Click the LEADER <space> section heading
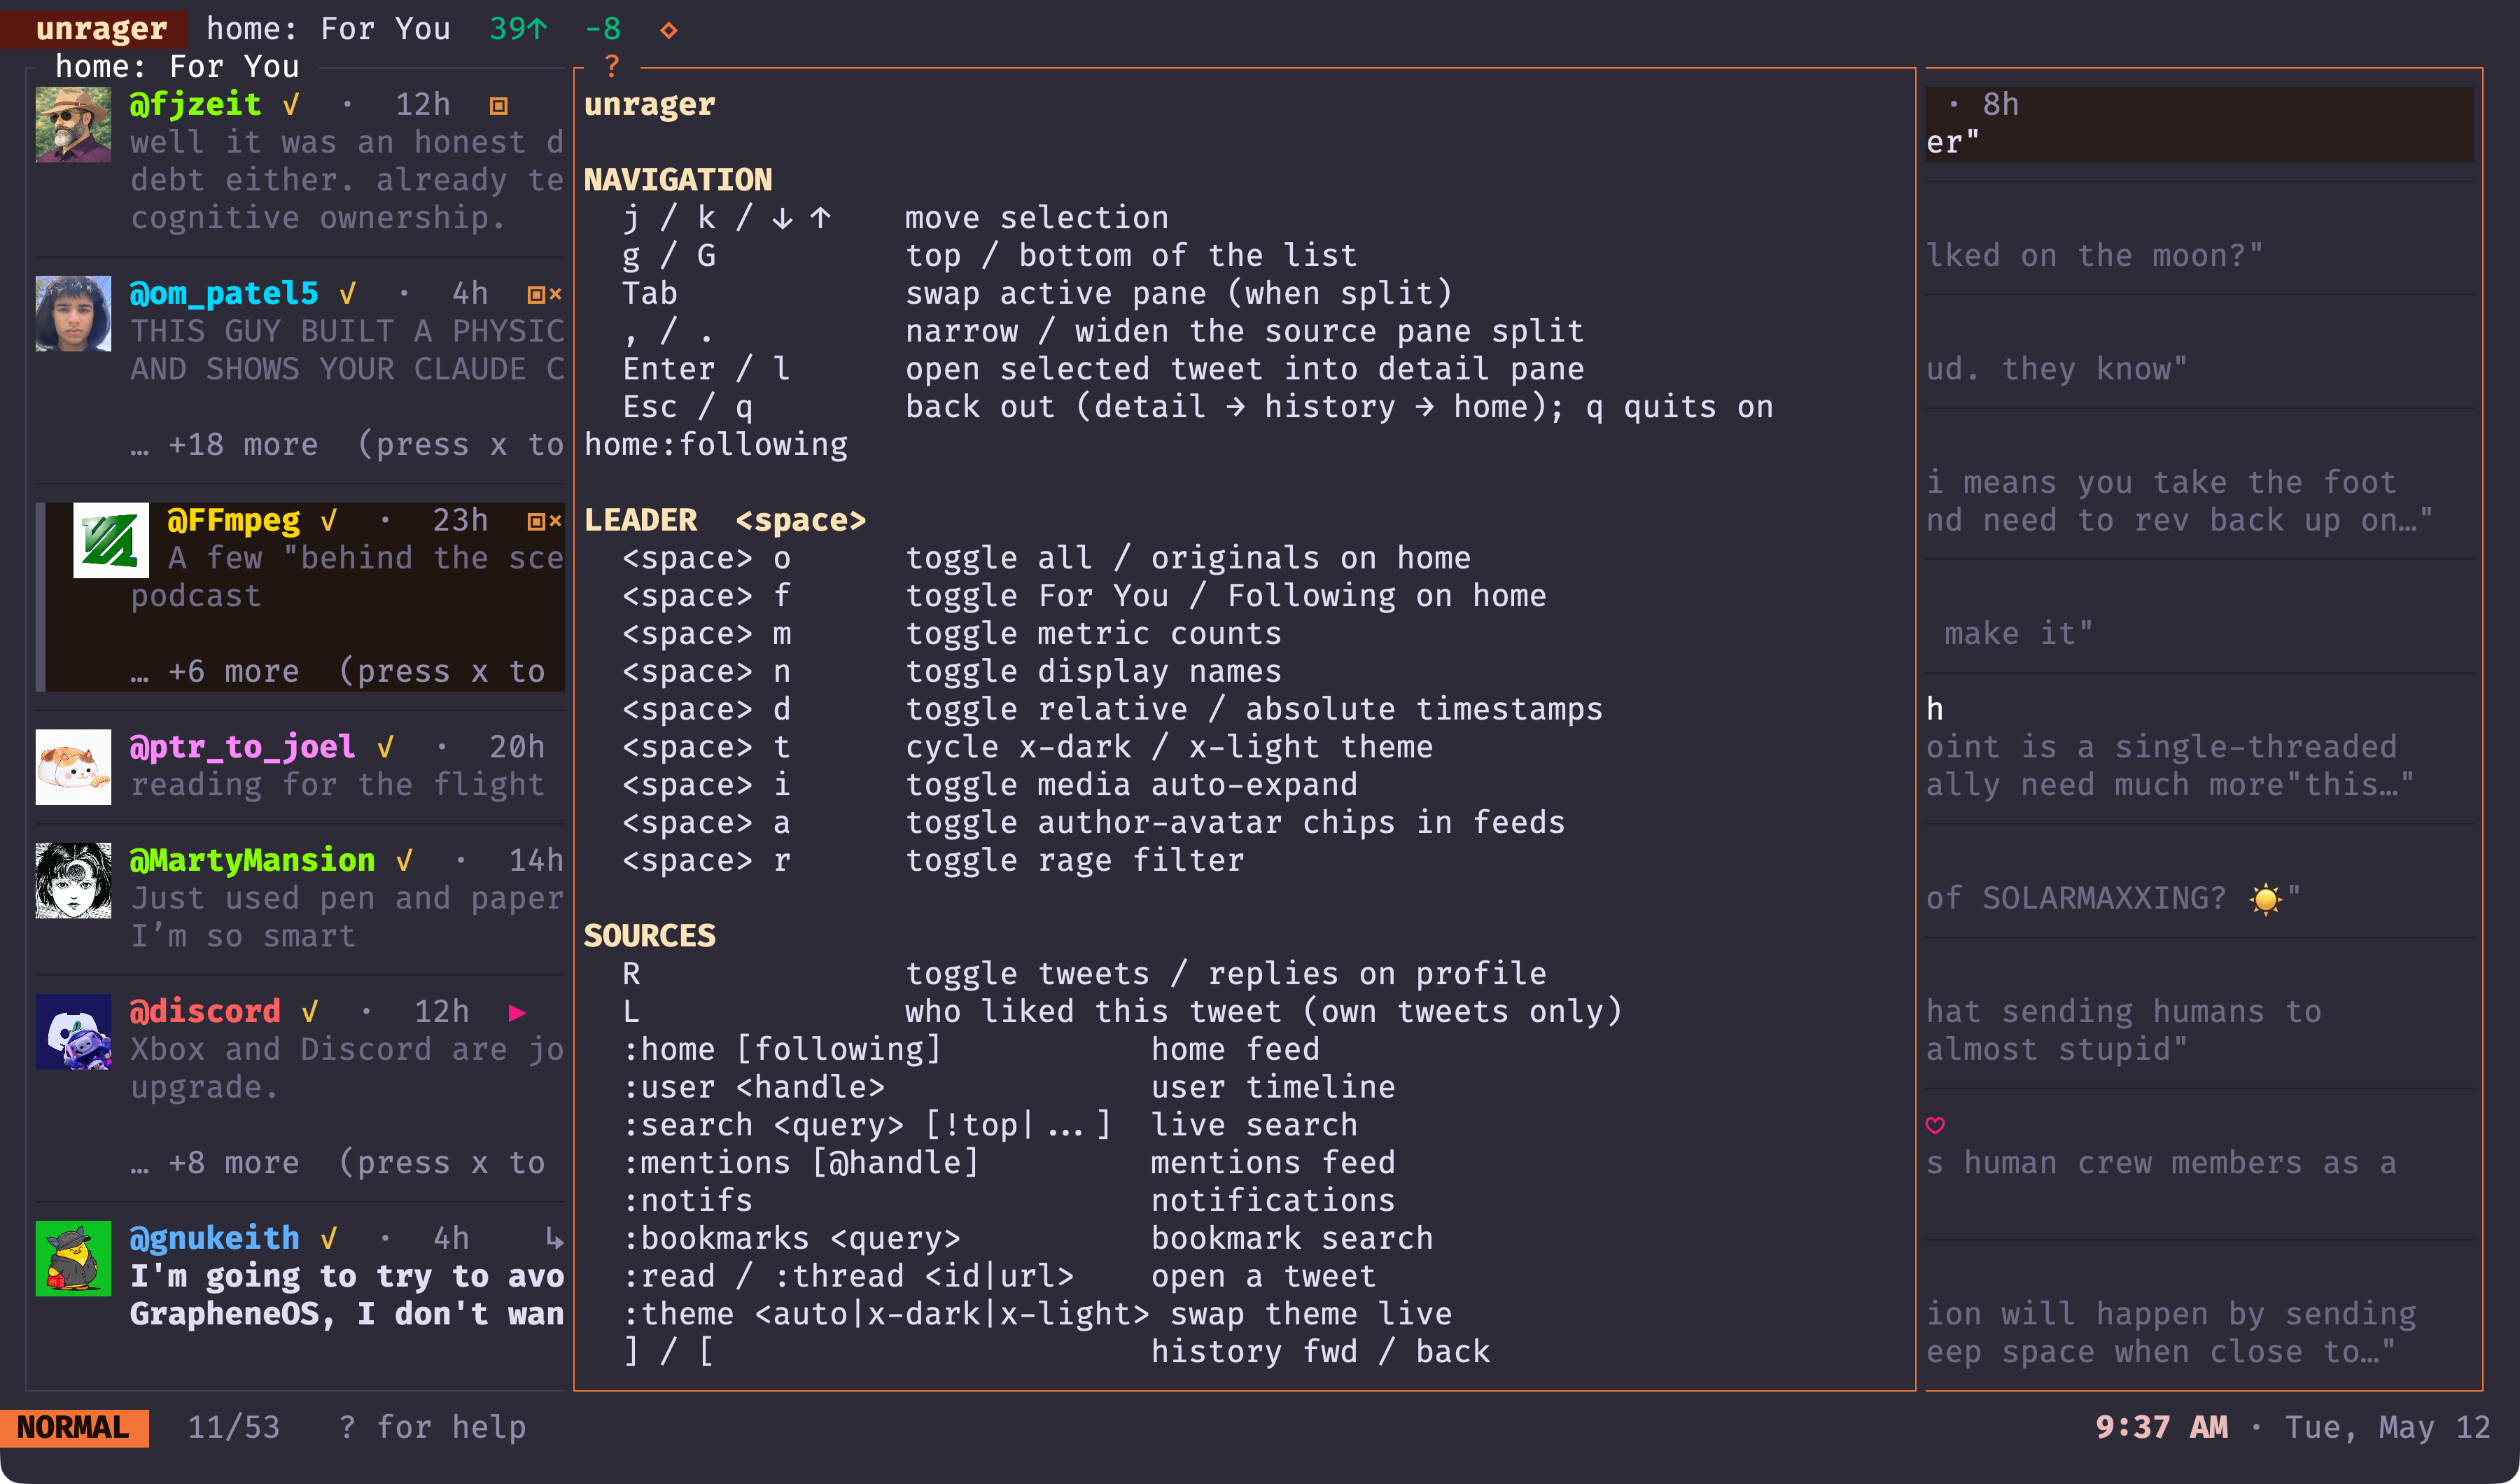The width and height of the screenshot is (2520, 1484). 725,521
